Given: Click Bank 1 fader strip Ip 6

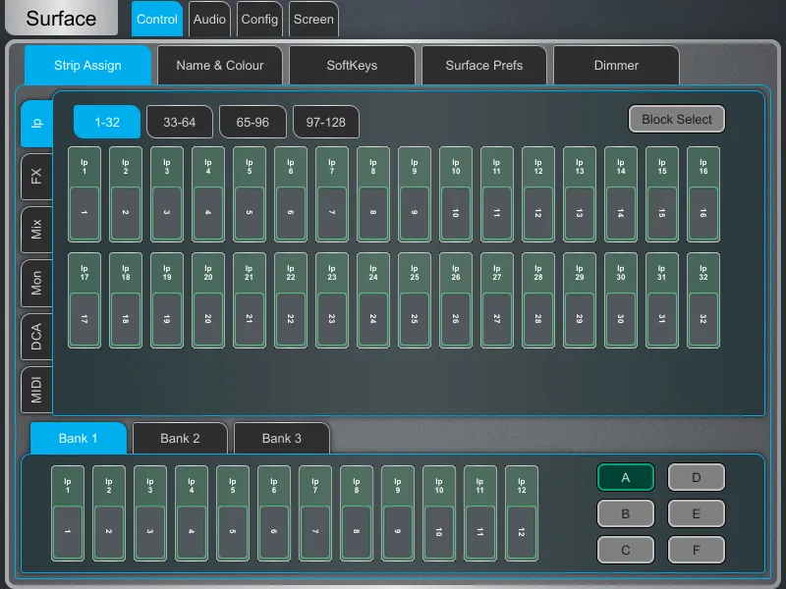Looking at the screenshot, I should point(274,513).
